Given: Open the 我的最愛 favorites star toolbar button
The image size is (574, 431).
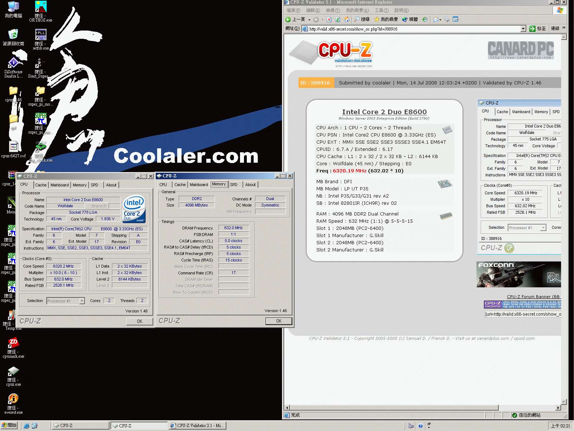Looking at the screenshot, I should [x=386, y=19].
